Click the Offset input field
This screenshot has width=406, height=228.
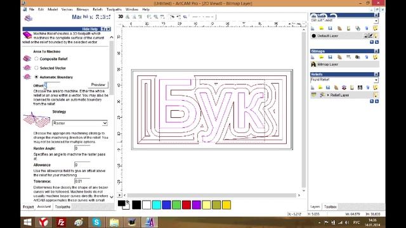(x=52, y=85)
